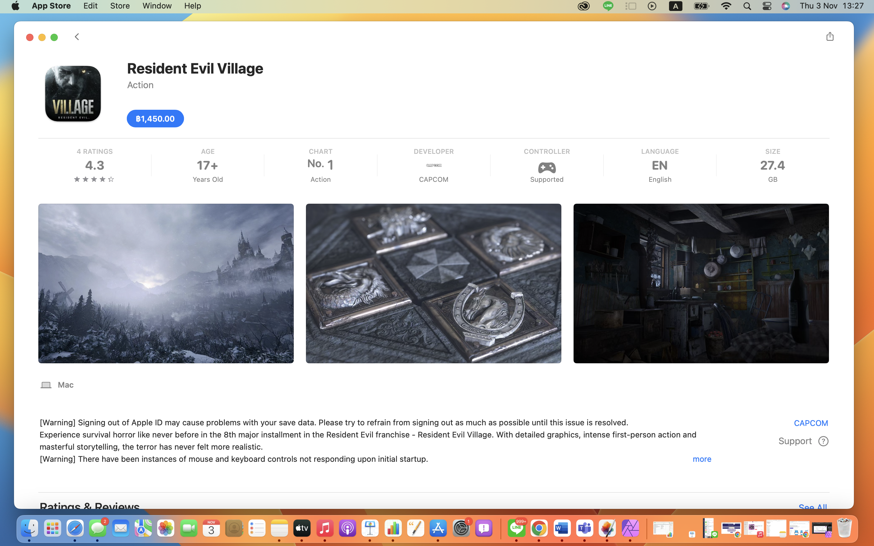Image resolution: width=874 pixels, height=546 pixels.
Task: Open the misty castle landscape screenshot
Action: [166, 283]
